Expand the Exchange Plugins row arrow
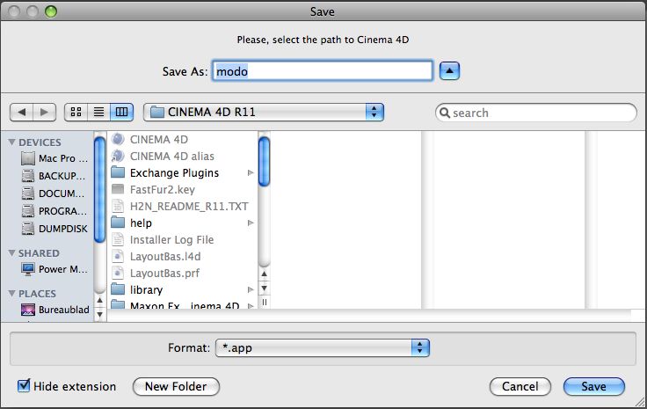Screen dimensions: 647x409 (251, 173)
